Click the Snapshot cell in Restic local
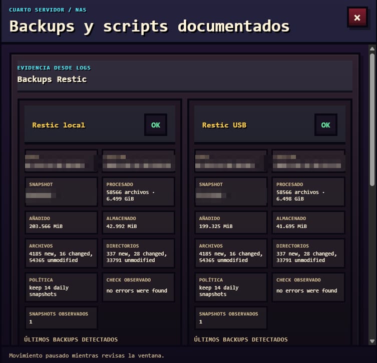 (x=61, y=192)
